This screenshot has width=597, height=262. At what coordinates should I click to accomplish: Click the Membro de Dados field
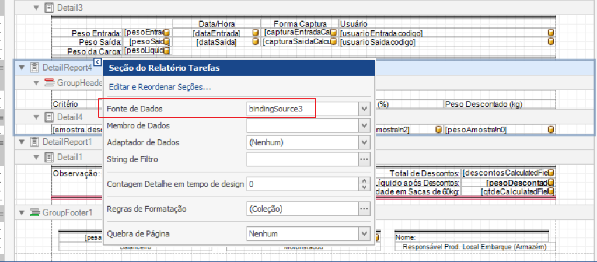(x=303, y=125)
